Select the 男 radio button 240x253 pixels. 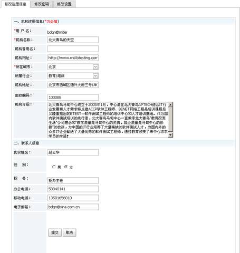[x=54, y=167]
